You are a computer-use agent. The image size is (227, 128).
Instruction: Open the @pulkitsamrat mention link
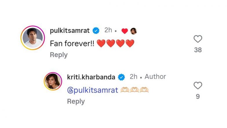point(93,90)
